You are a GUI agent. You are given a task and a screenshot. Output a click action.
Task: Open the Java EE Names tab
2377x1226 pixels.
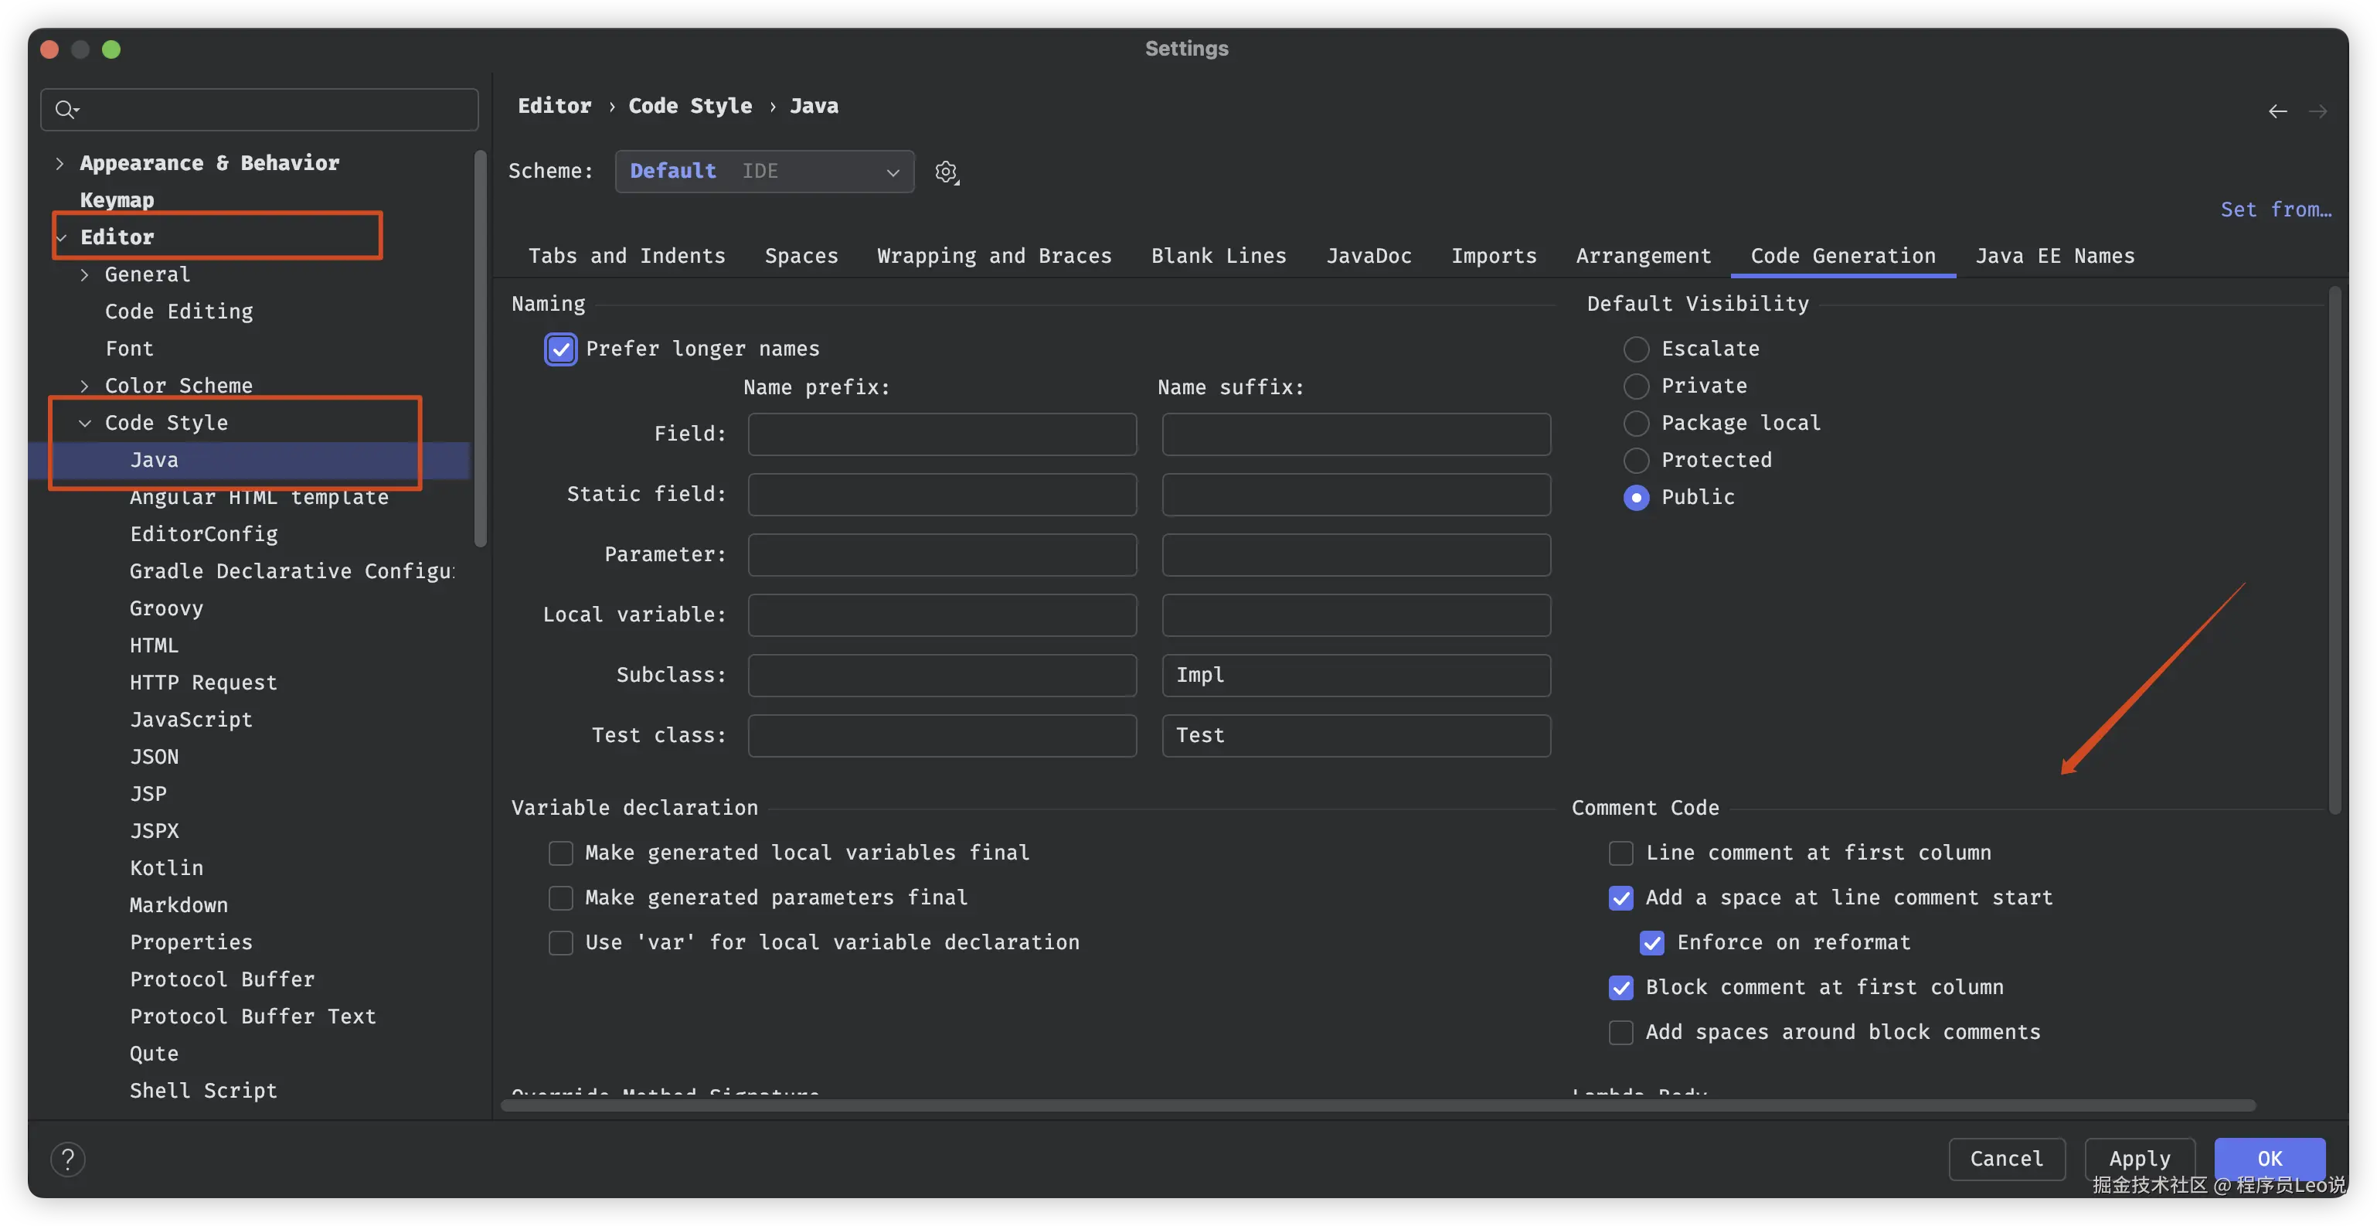tap(2055, 256)
